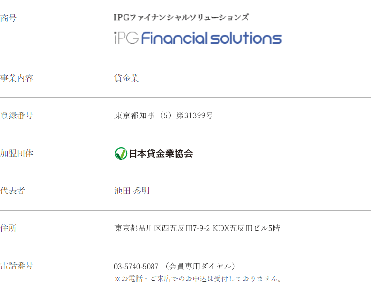Click the 加盟団体 row label

point(17,153)
